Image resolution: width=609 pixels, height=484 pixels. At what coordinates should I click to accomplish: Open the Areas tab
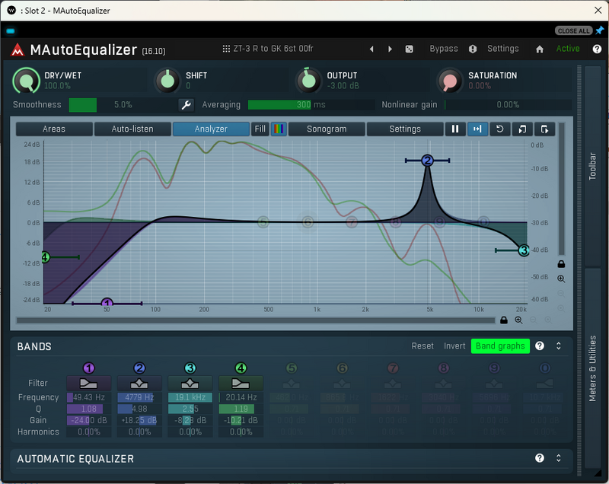pos(54,129)
